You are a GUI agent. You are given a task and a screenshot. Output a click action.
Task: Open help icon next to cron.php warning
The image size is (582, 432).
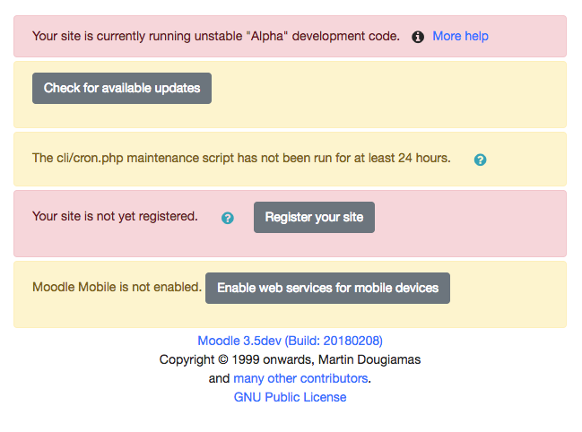480,160
